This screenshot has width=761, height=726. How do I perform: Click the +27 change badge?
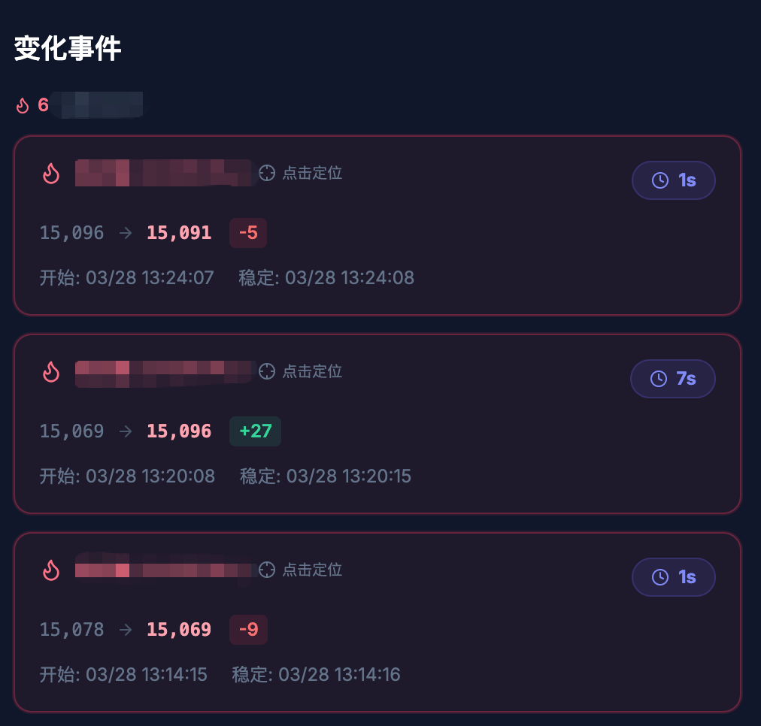point(256,431)
